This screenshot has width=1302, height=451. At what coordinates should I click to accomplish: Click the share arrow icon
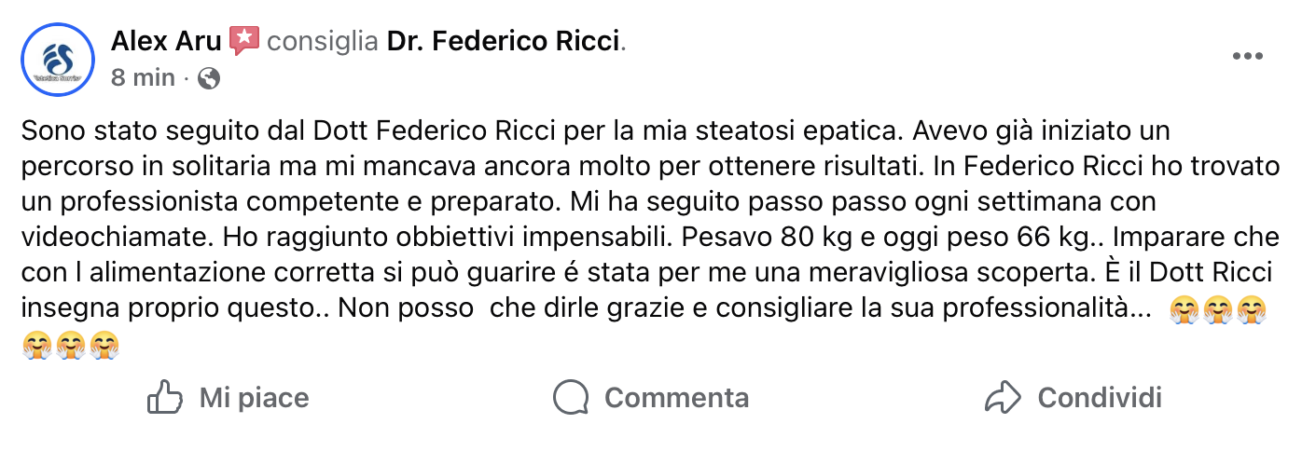(x=1003, y=398)
